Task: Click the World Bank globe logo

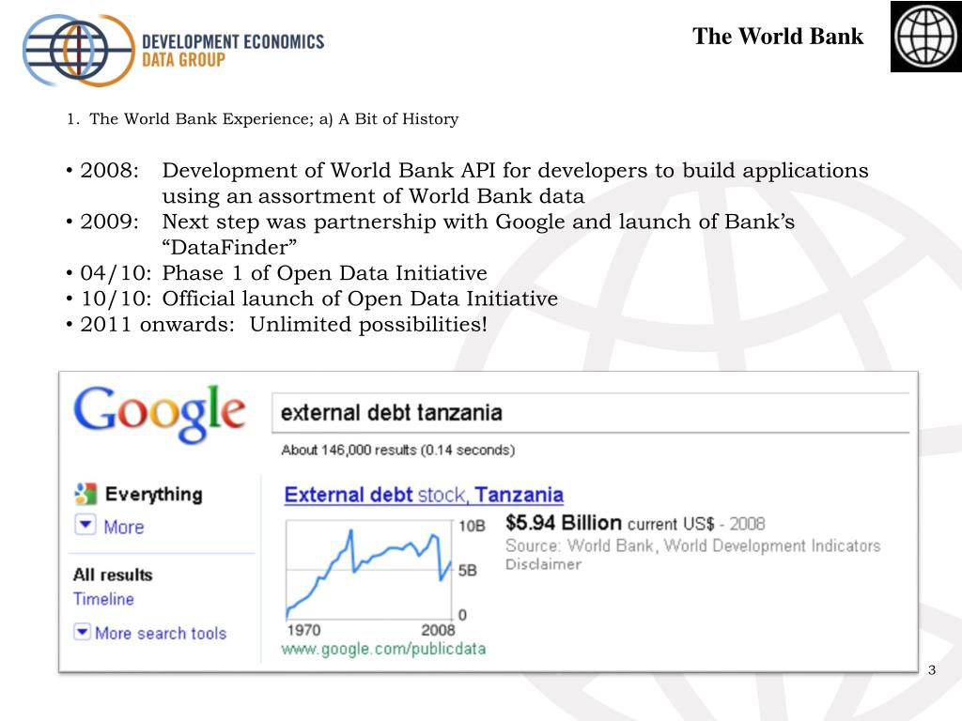Action: click(926, 37)
